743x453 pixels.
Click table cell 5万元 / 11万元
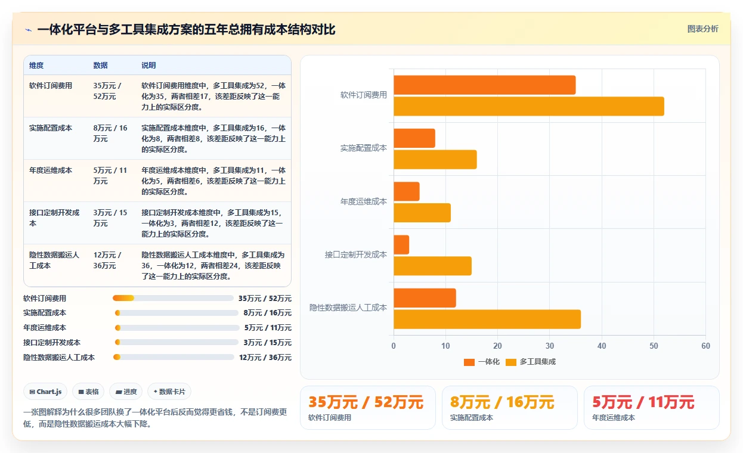pyautogui.click(x=110, y=176)
